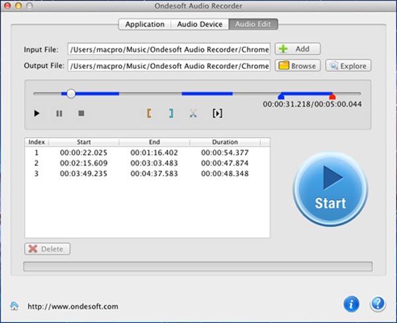The image size is (397, 323).
Task: Click the white playhead knob on the timeline
Action: (71, 93)
